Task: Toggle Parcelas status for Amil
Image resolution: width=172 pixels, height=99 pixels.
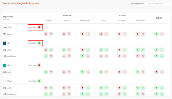Action: pos(39,27)
